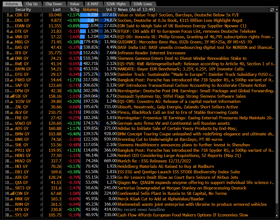Screen dimensions: 280x220
Task: Open Sartorius Downgraded at Morgan Stanley headline
Action: (x=182, y=188)
